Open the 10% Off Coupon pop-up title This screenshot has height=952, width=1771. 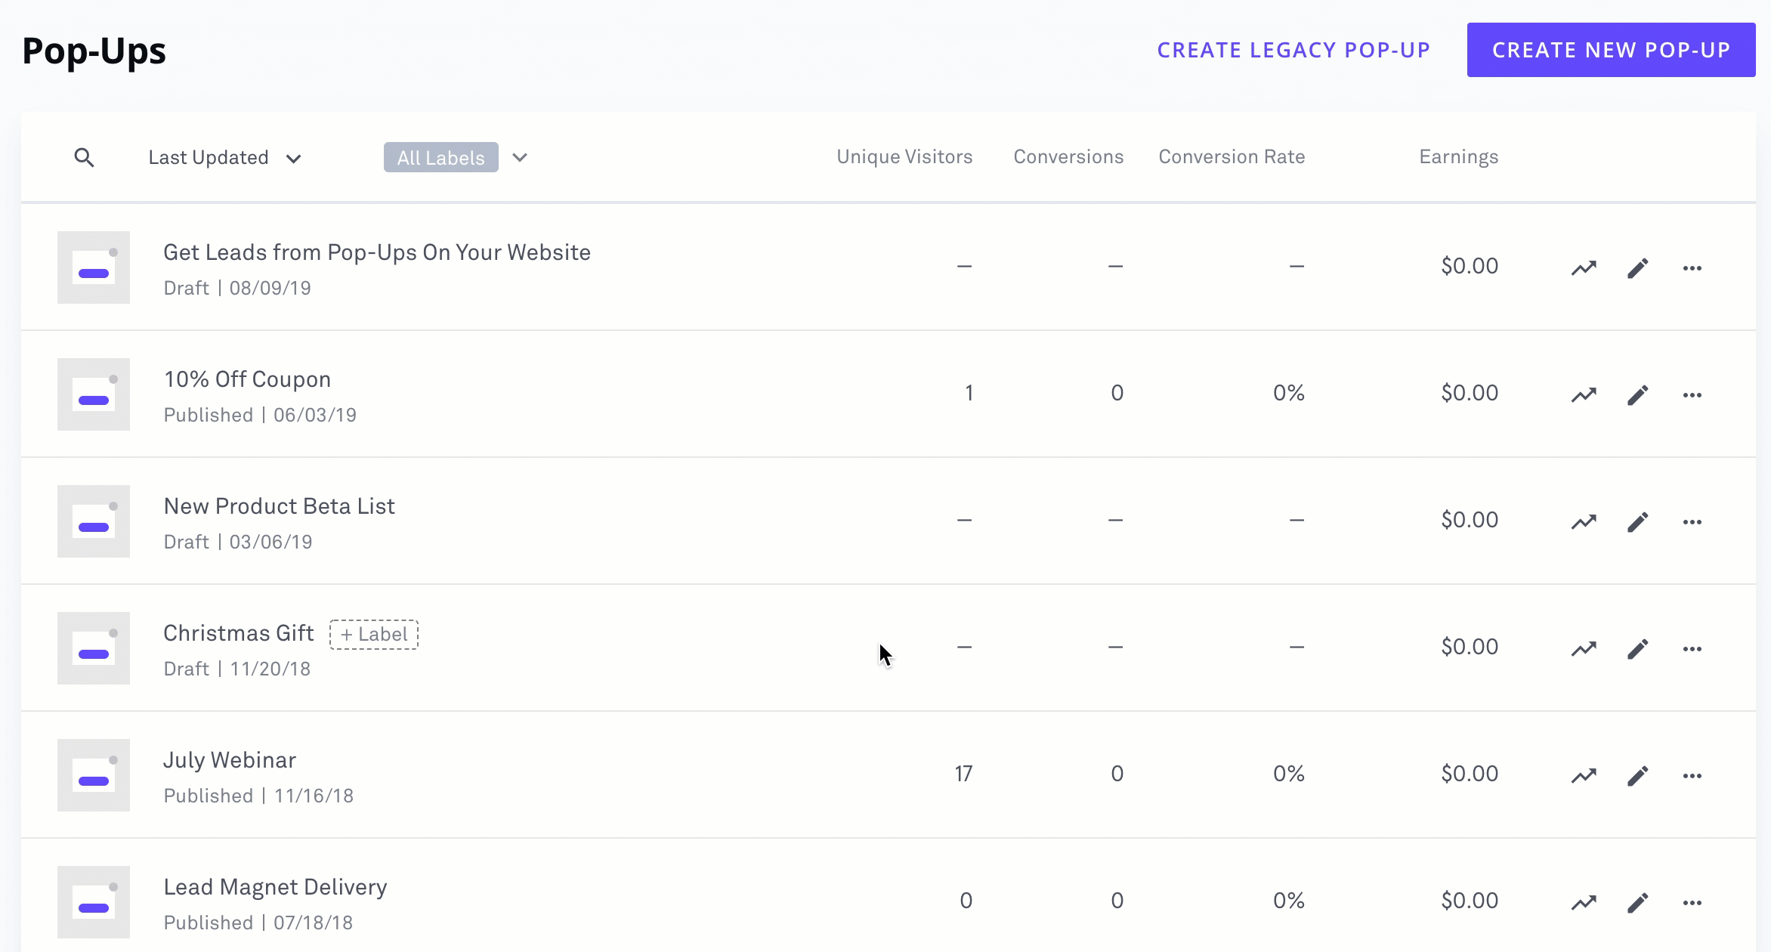[x=247, y=379]
